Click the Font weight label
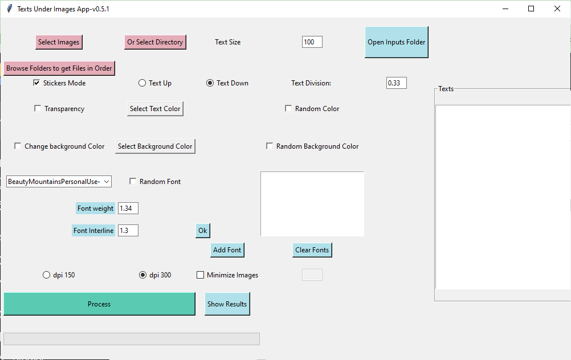Viewport: 571px width, 360px height. tap(95, 208)
